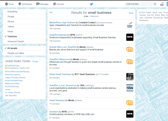Screen dimensions: 168x121
Task: Open the #HisHersCaptions trend
Action: click(13, 75)
